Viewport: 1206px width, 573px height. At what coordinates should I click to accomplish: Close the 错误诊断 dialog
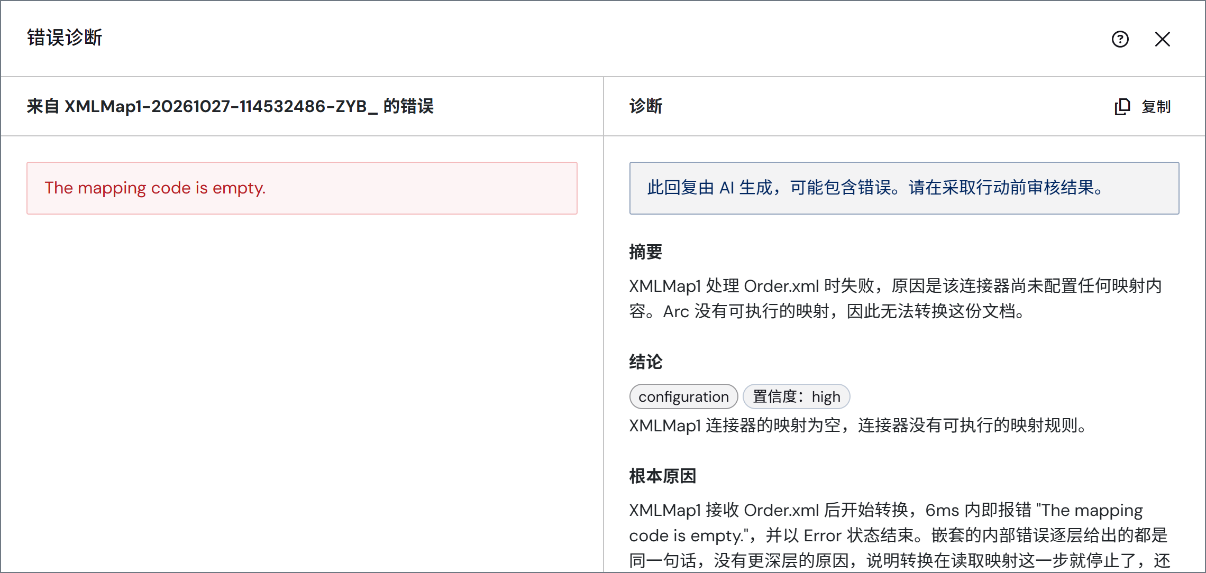[x=1162, y=39]
